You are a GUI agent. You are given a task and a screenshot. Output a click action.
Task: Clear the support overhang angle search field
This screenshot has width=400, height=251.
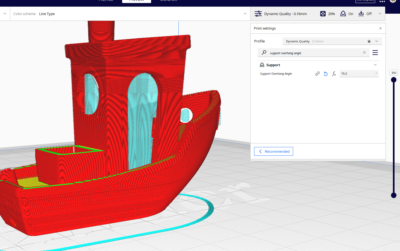click(x=364, y=53)
